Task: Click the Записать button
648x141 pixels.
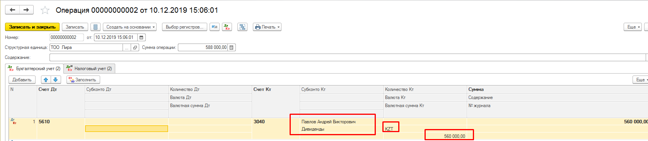Action: pos(75,27)
